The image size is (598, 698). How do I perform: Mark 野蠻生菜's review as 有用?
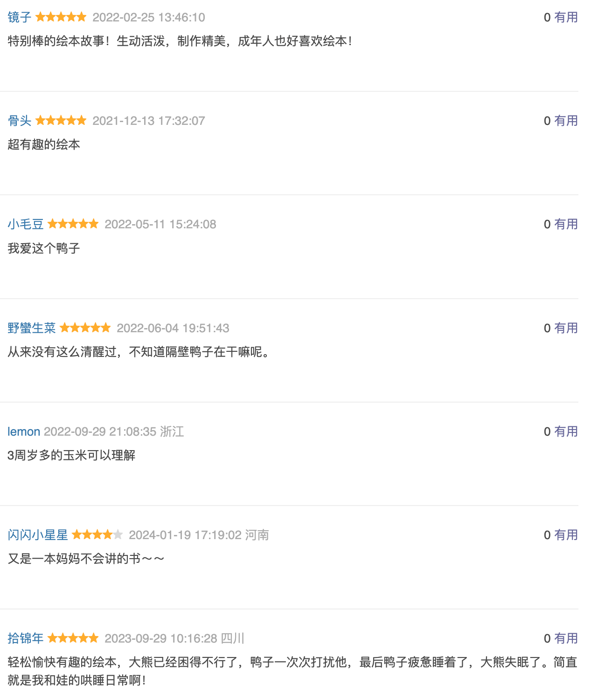click(x=566, y=328)
